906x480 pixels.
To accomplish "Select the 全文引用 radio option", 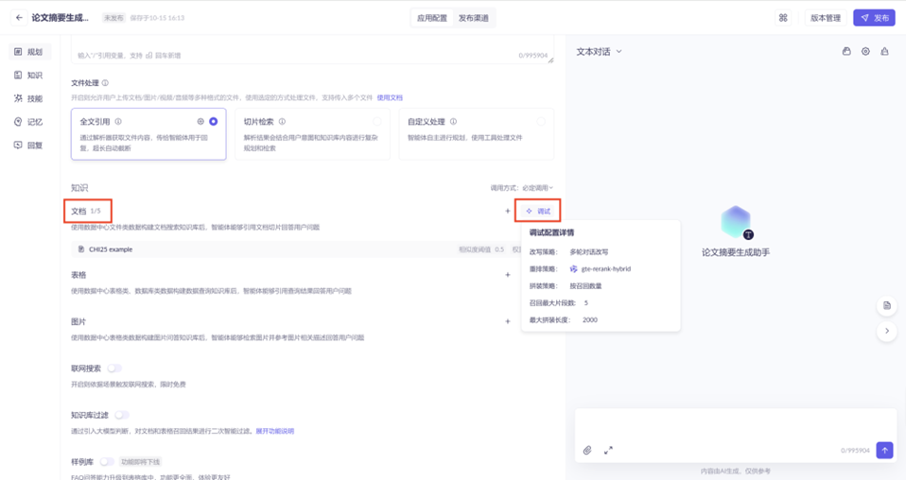I will (x=213, y=121).
